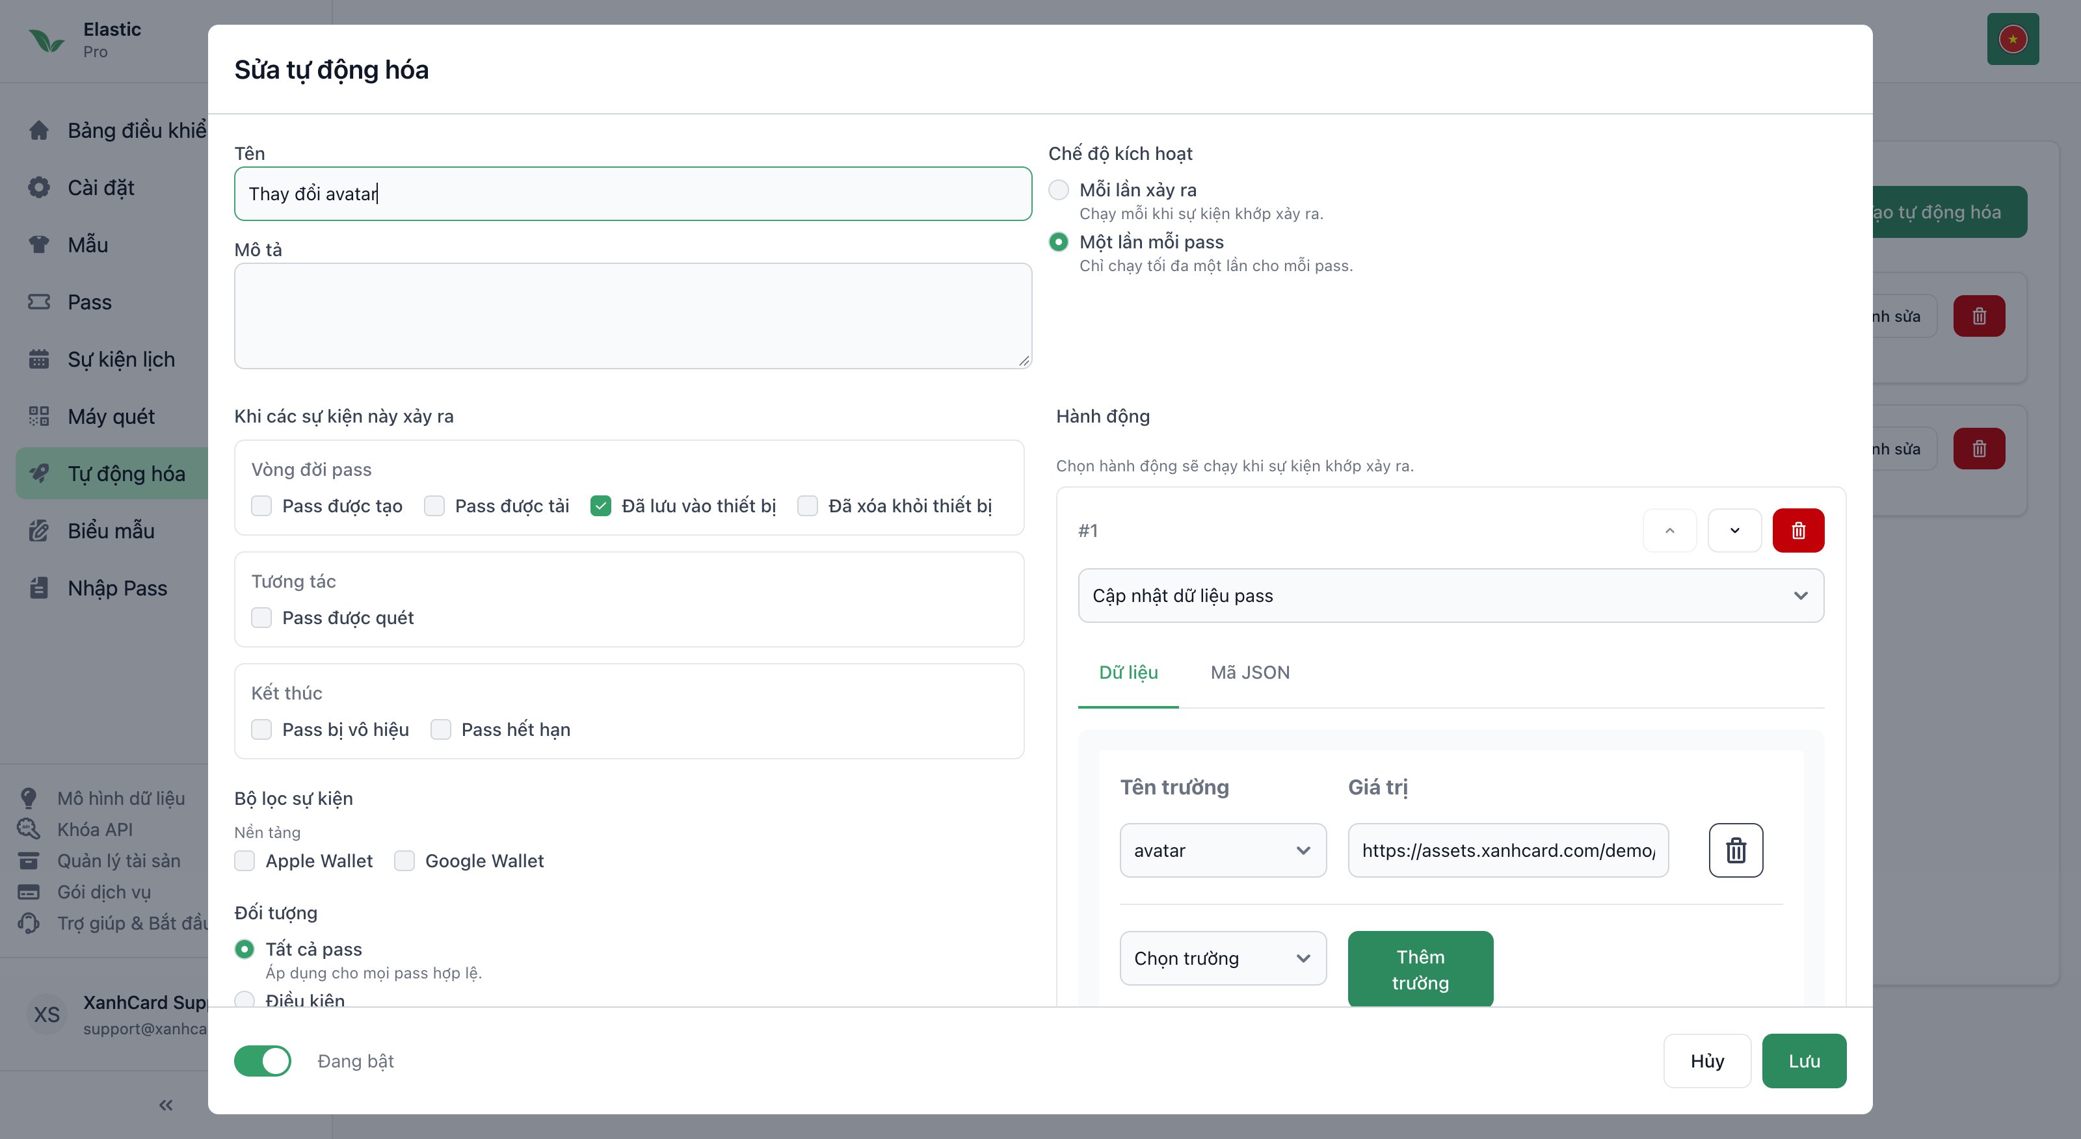The width and height of the screenshot is (2081, 1139).
Task: Open Cài đặt gear icon in sidebar
Action: [x=39, y=187]
